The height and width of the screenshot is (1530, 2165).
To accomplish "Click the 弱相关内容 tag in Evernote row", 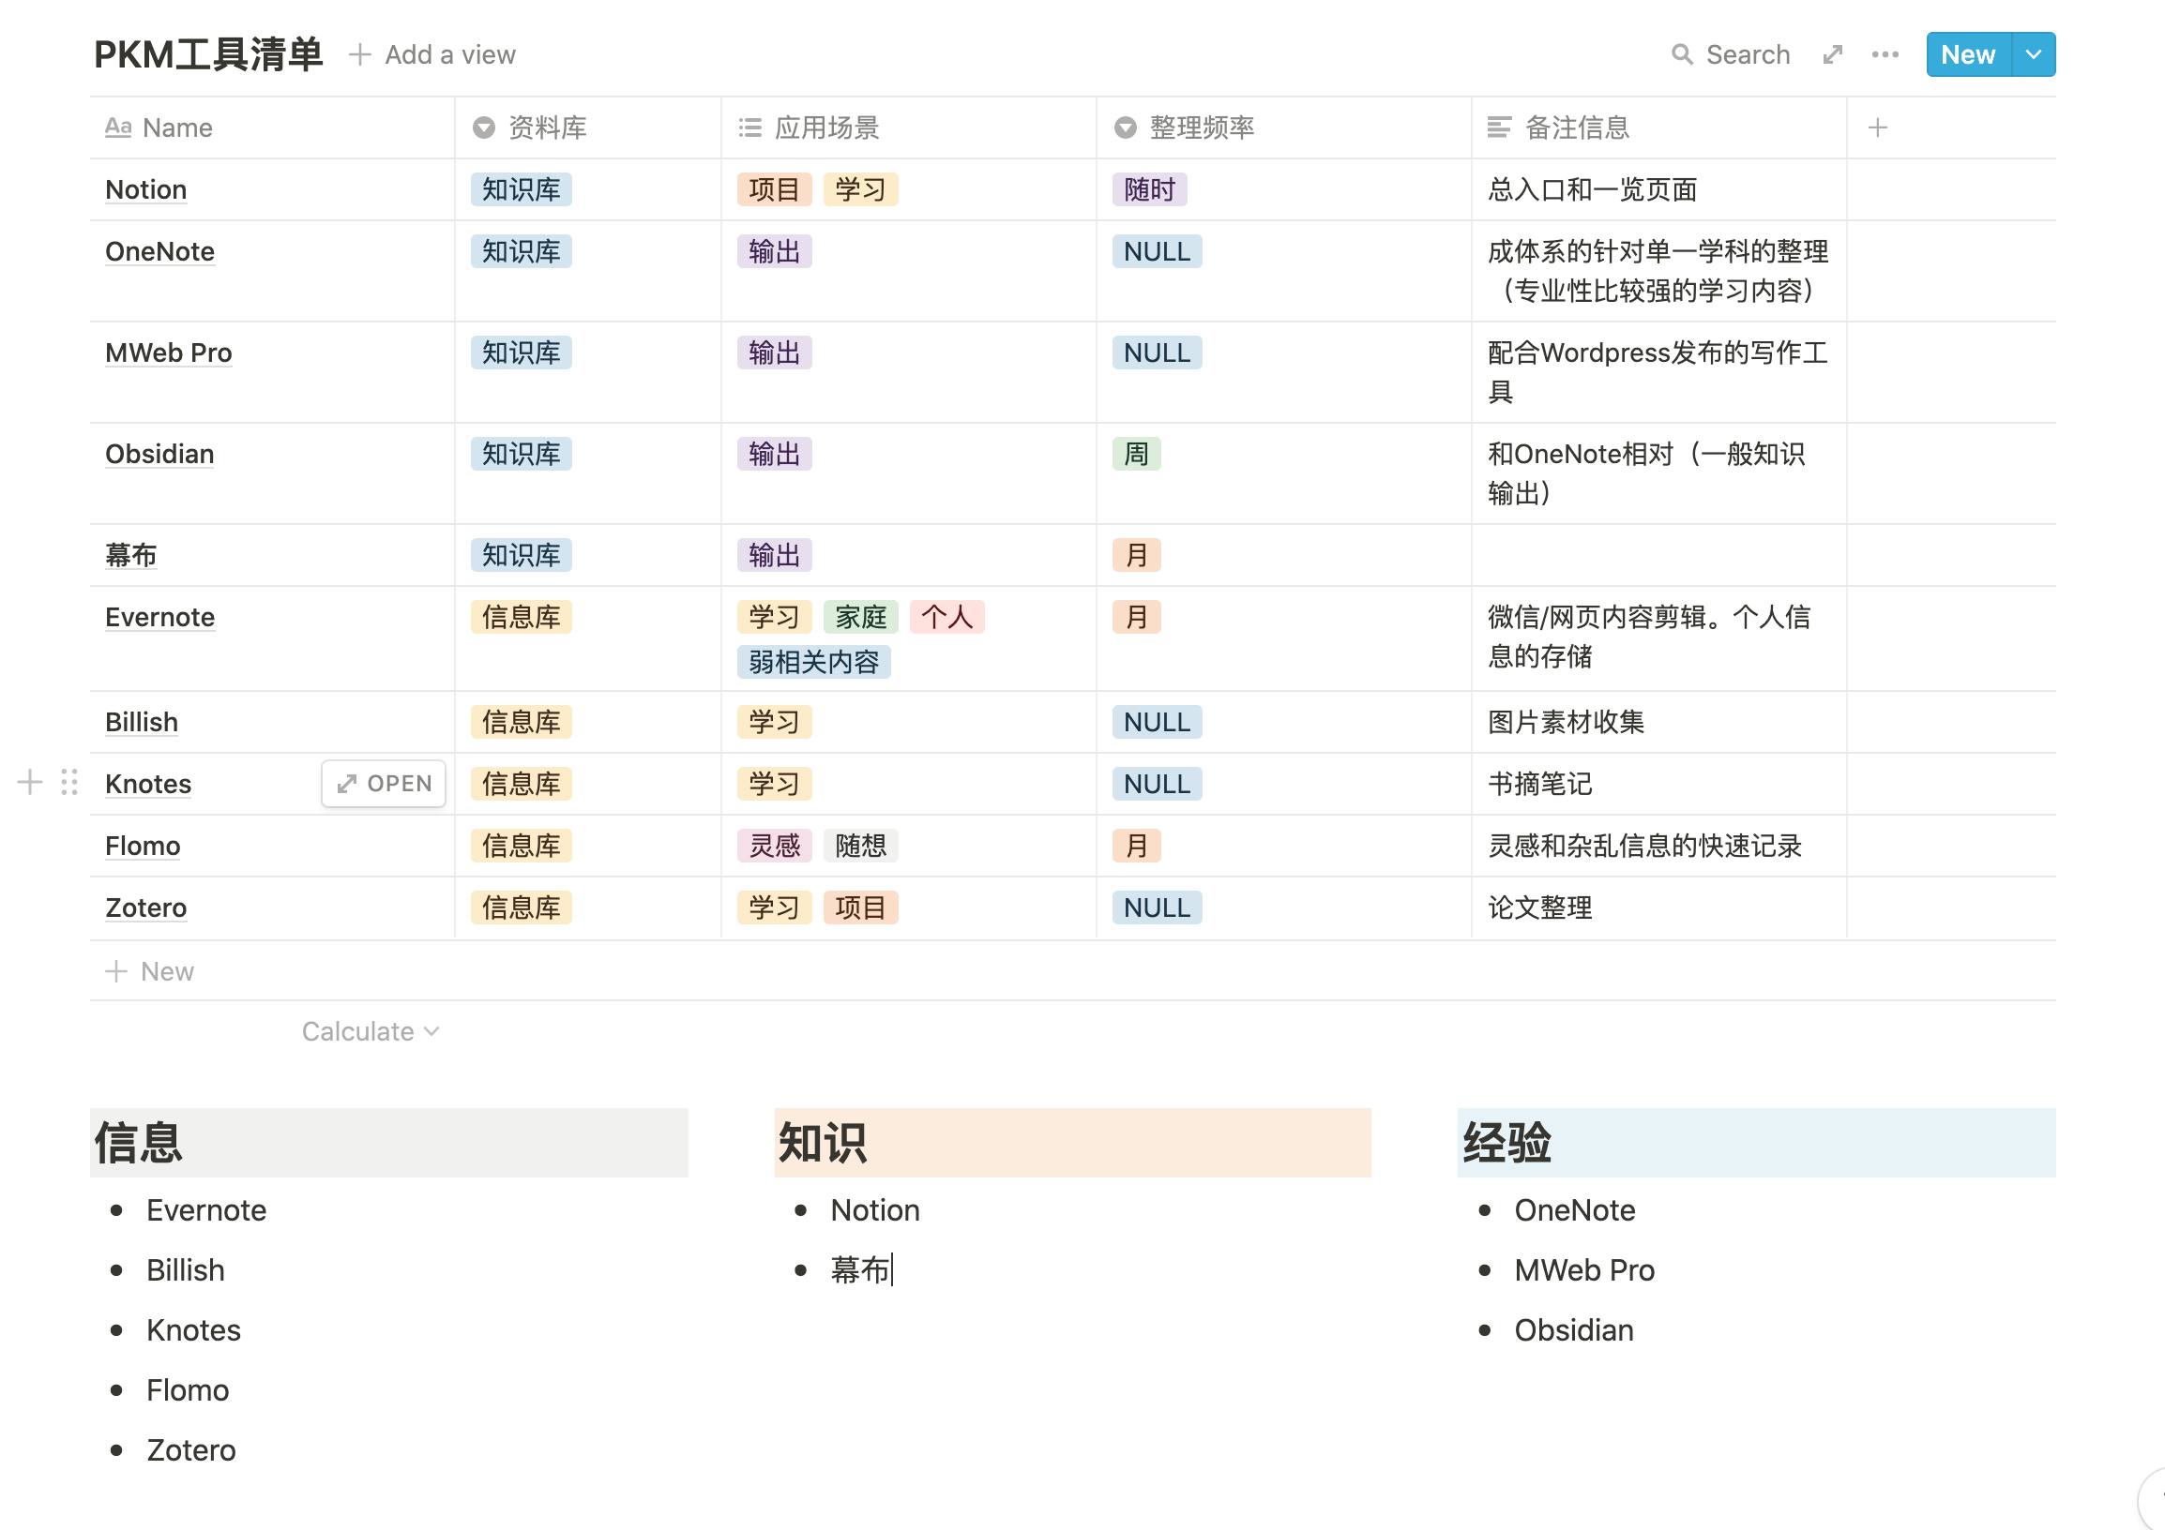I will 814,662.
